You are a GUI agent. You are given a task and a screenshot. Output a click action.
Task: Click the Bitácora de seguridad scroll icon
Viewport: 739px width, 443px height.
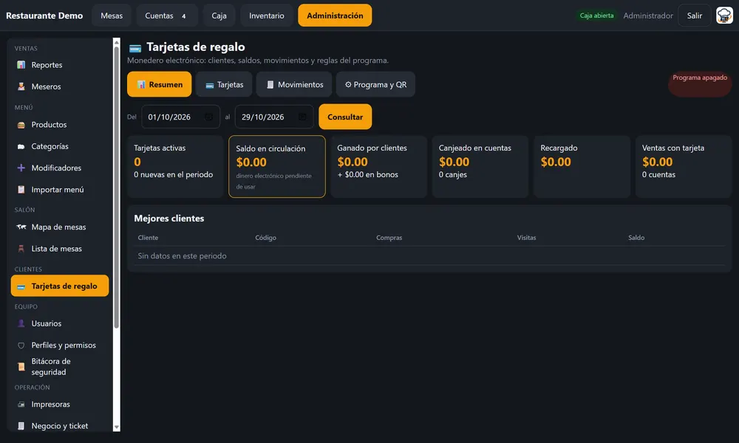pos(21,366)
